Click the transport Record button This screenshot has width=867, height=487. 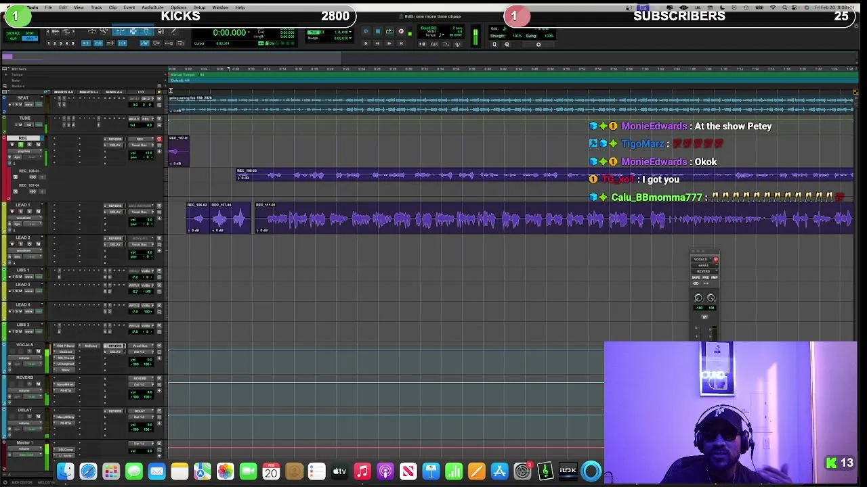click(401, 31)
